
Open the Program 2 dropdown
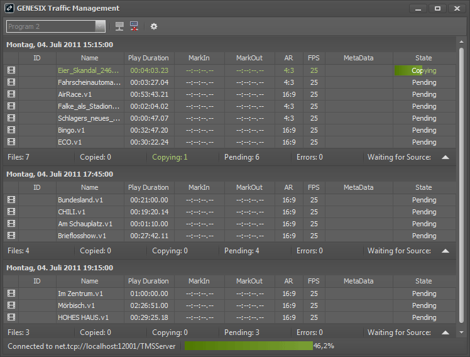tap(100, 26)
